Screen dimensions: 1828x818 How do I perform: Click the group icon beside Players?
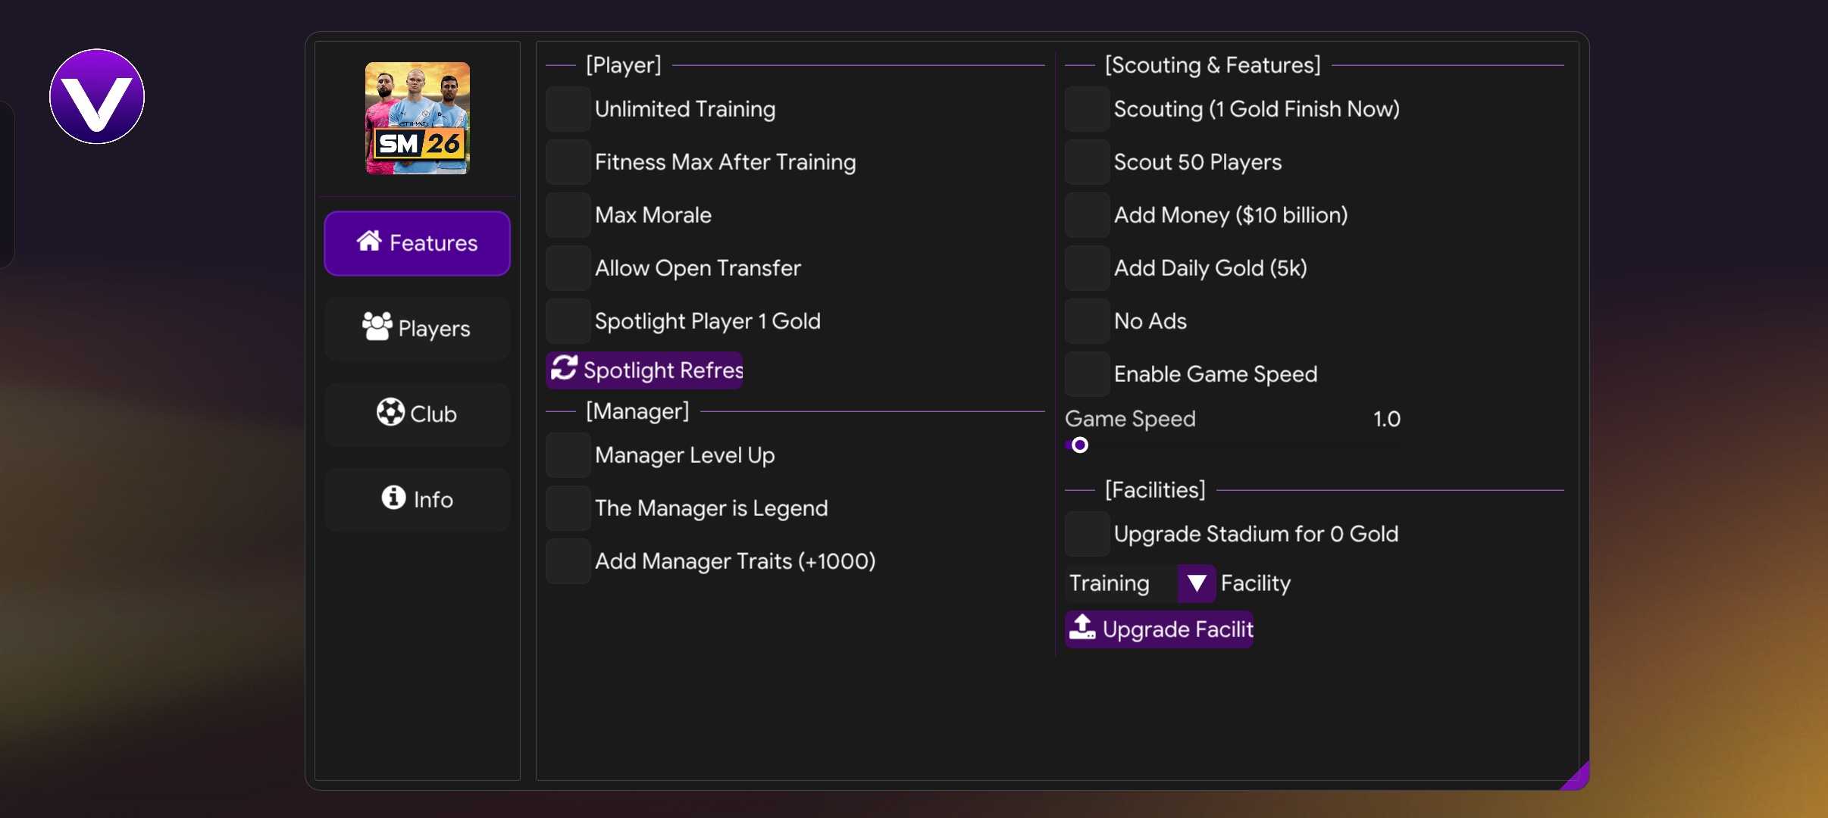pos(377,326)
